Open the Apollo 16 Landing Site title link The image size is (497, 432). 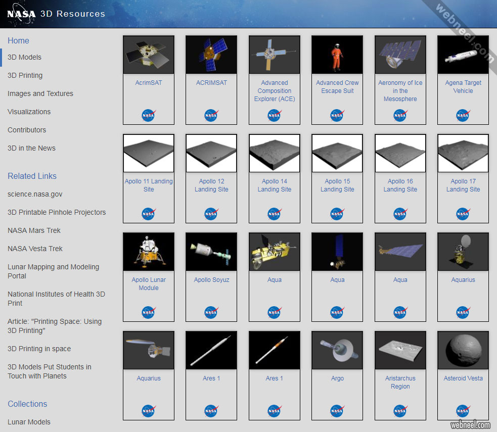[400, 185]
